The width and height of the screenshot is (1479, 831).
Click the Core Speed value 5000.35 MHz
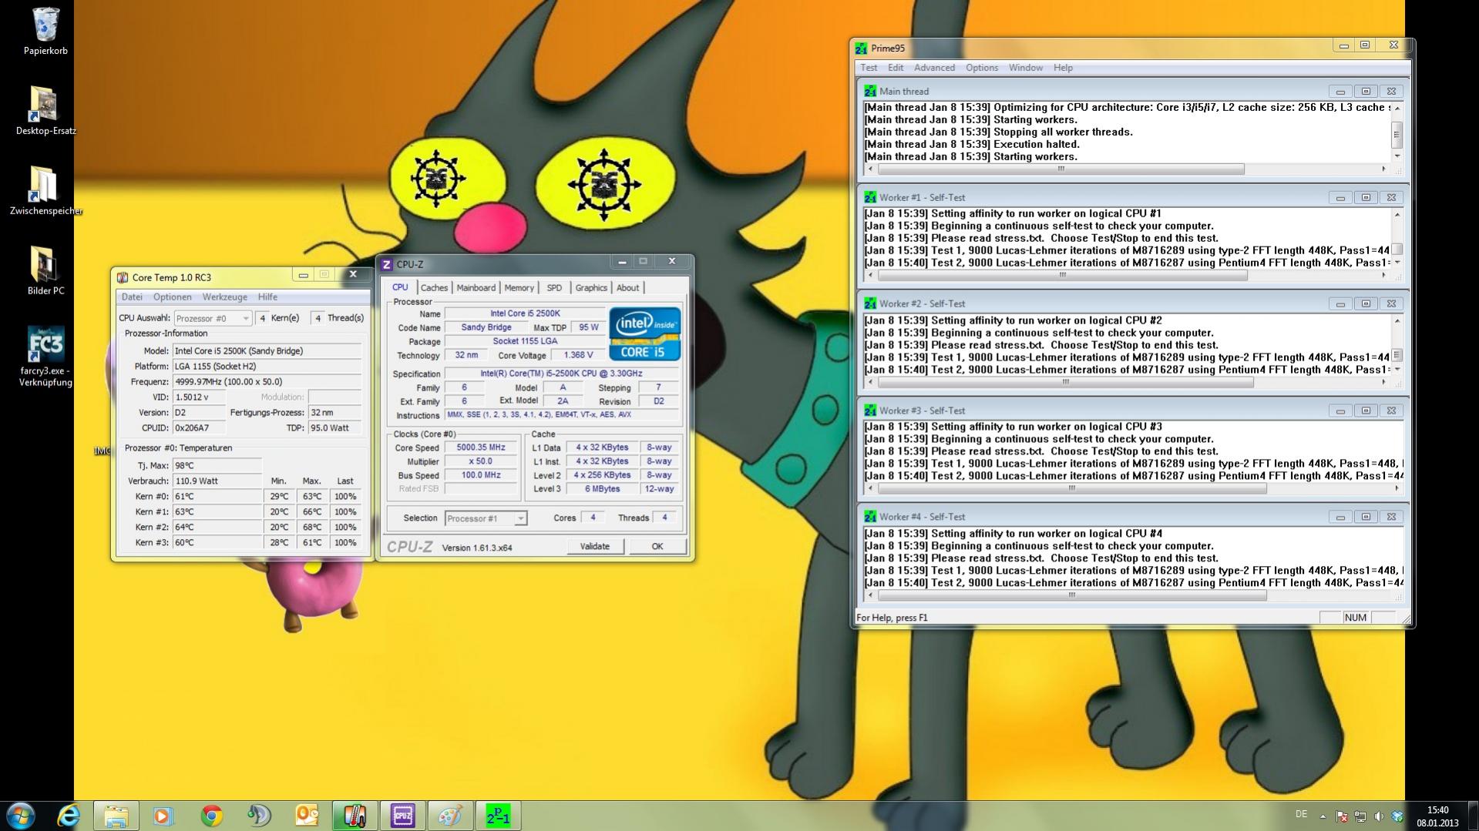tap(481, 447)
